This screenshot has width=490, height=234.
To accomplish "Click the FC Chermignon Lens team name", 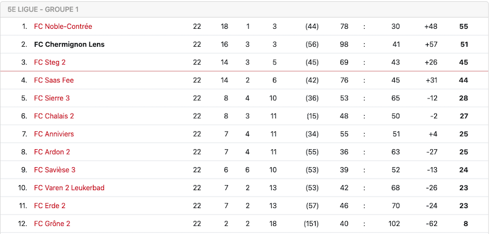I will (x=69, y=44).
